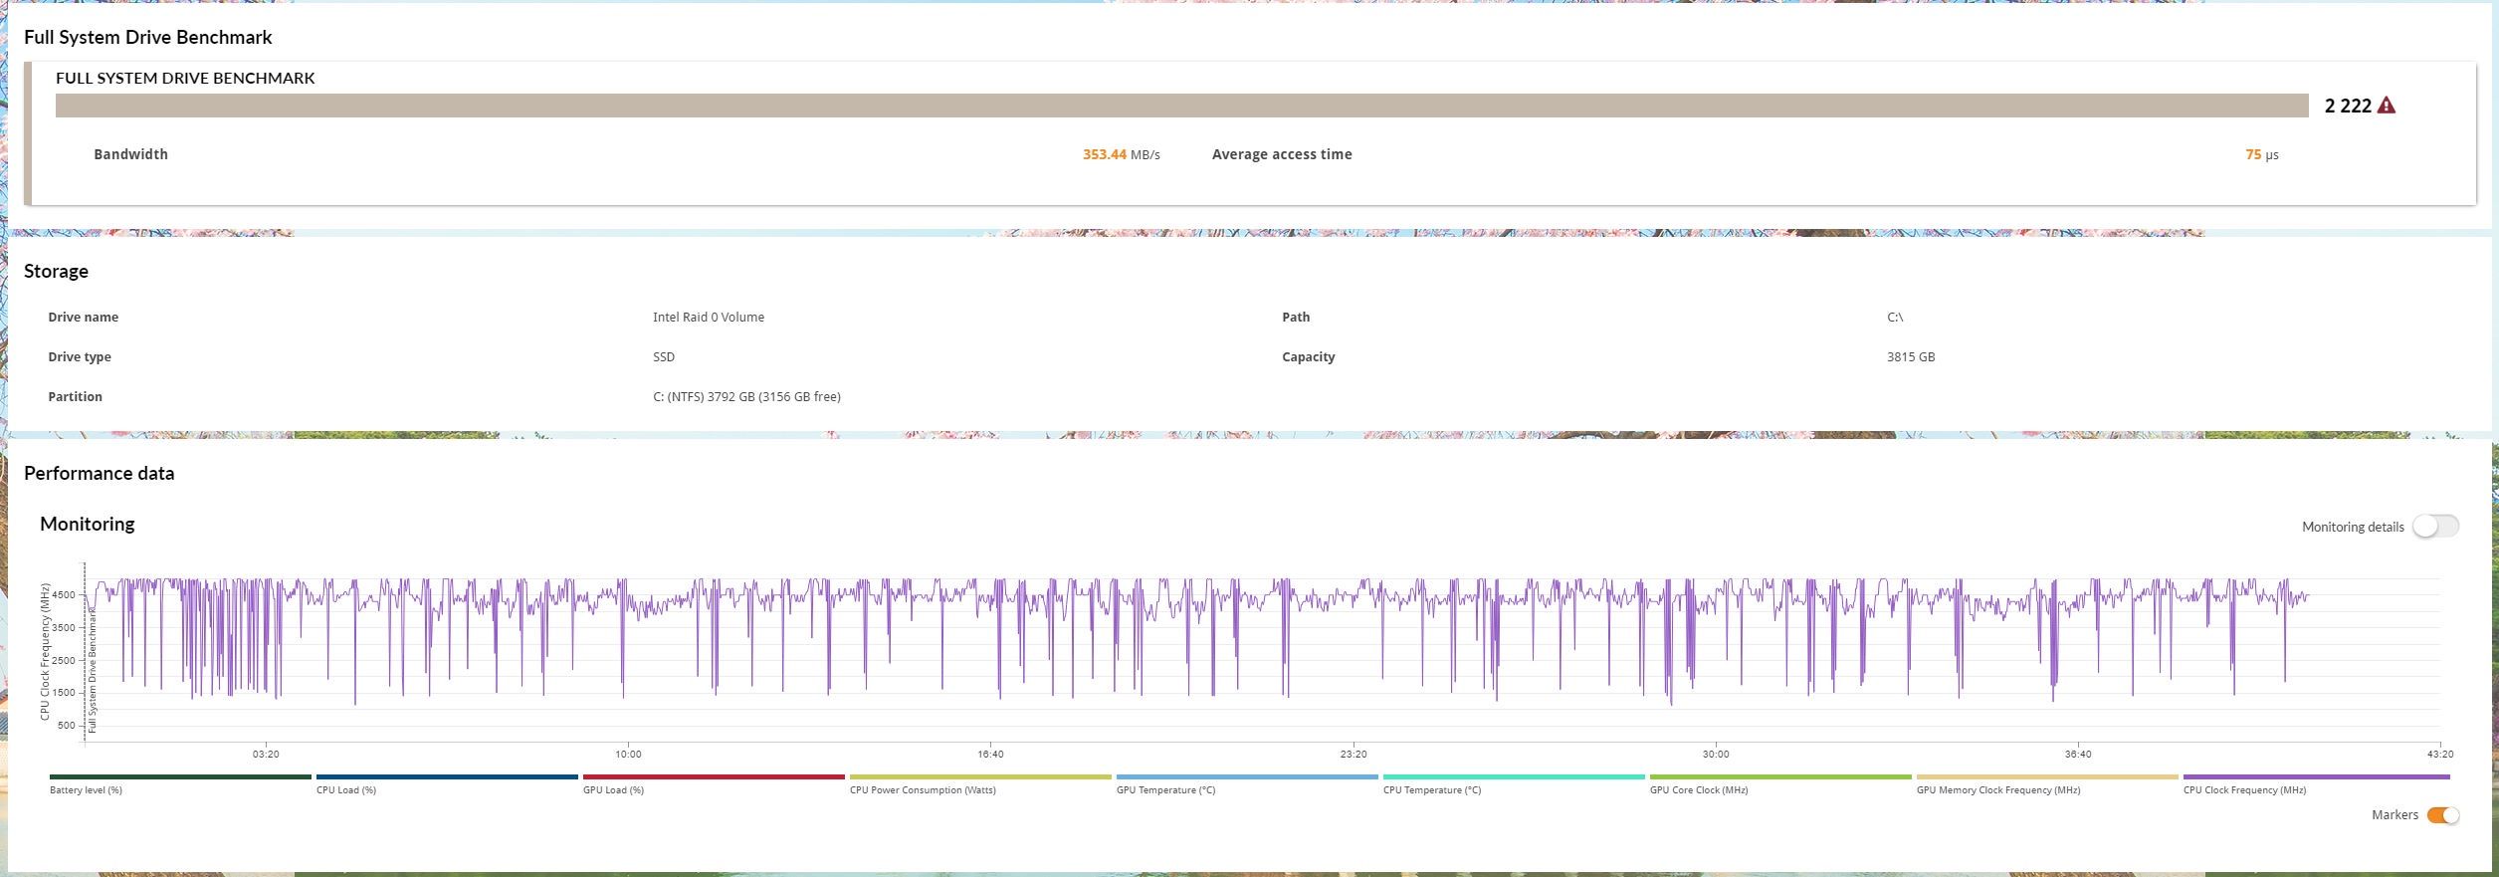Toggle the Battery level (%) legend series
The height and width of the screenshot is (877, 2499).
(x=180, y=783)
